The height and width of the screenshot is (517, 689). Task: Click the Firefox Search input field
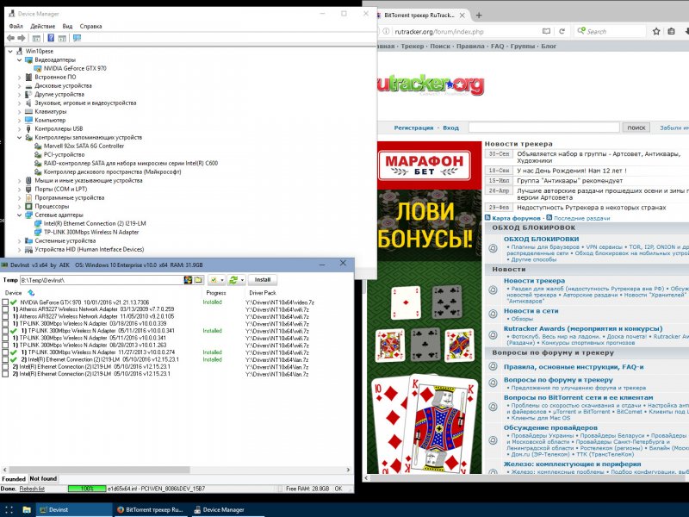(610, 31)
